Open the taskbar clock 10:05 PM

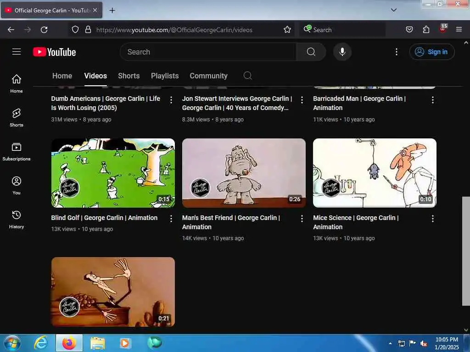(x=447, y=343)
